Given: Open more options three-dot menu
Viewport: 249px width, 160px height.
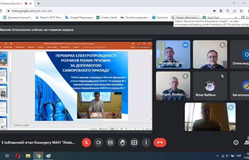Looking at the screenshot, I should [146, 142].
